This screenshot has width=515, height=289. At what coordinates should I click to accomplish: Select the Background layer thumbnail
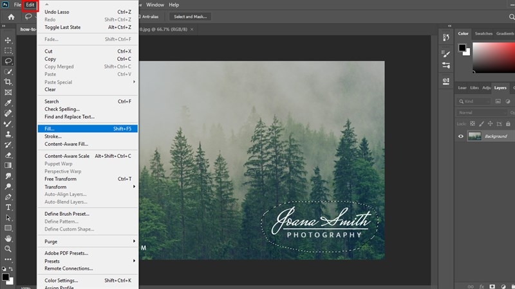click(475, 136)
